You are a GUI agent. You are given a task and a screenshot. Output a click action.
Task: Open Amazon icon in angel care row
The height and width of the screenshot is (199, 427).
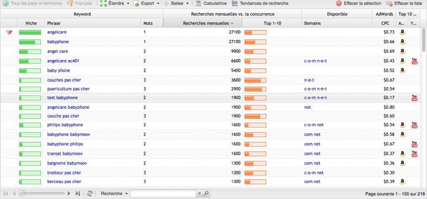coord(402,51)
